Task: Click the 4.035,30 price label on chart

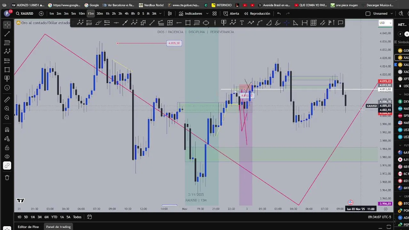Action: 174,43
